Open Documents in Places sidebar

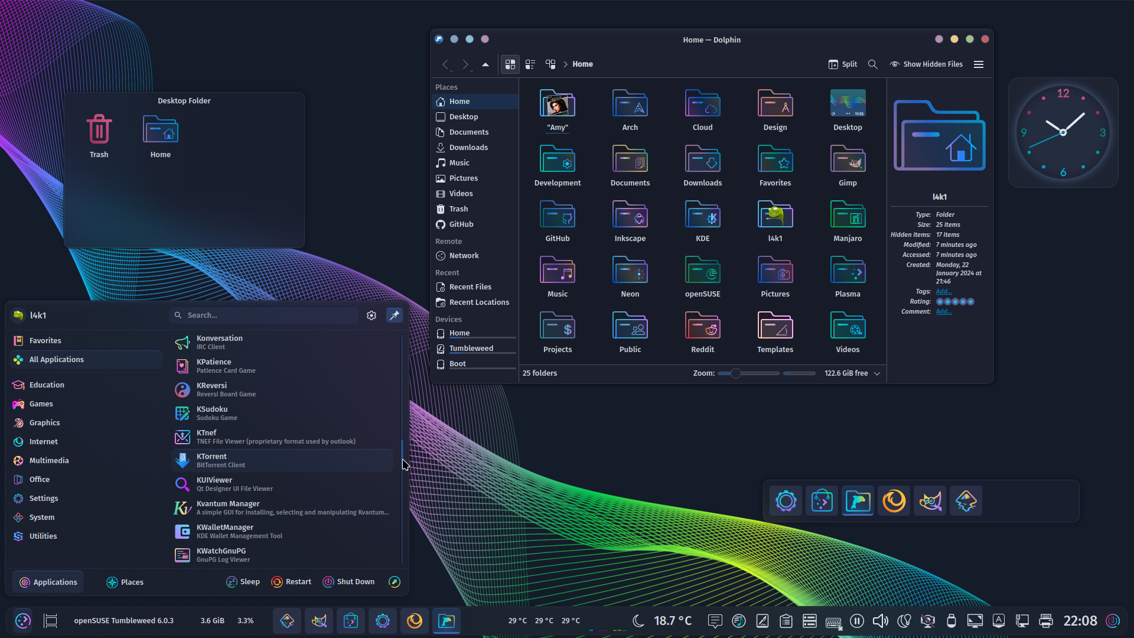(475, 132)
